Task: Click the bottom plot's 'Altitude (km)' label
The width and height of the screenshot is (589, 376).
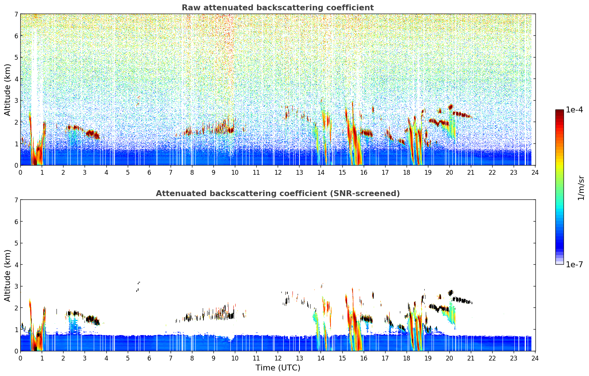Action: [x=8, y=275]
